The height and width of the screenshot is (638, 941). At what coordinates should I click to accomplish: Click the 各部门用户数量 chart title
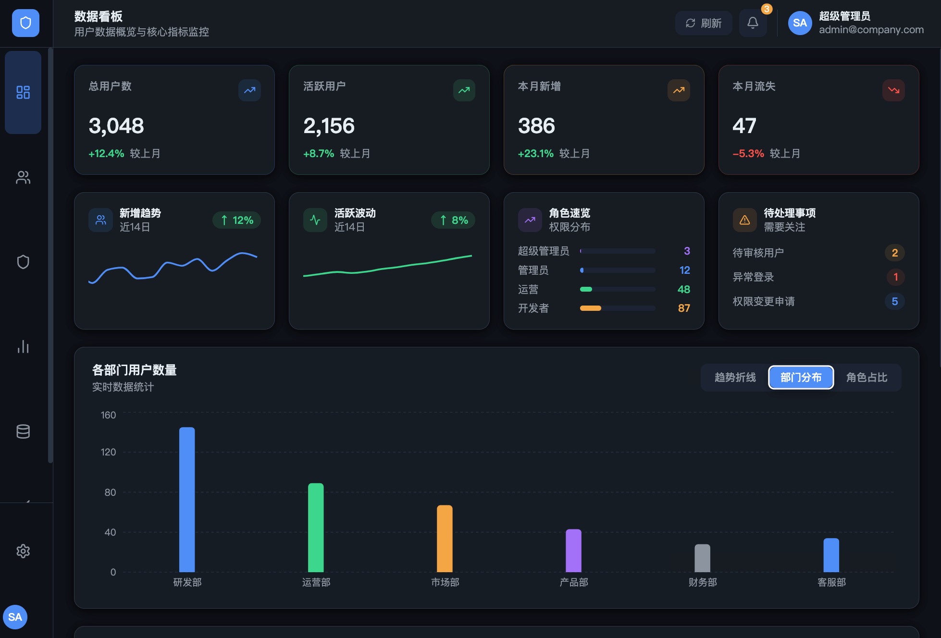(x=134, y=370)
